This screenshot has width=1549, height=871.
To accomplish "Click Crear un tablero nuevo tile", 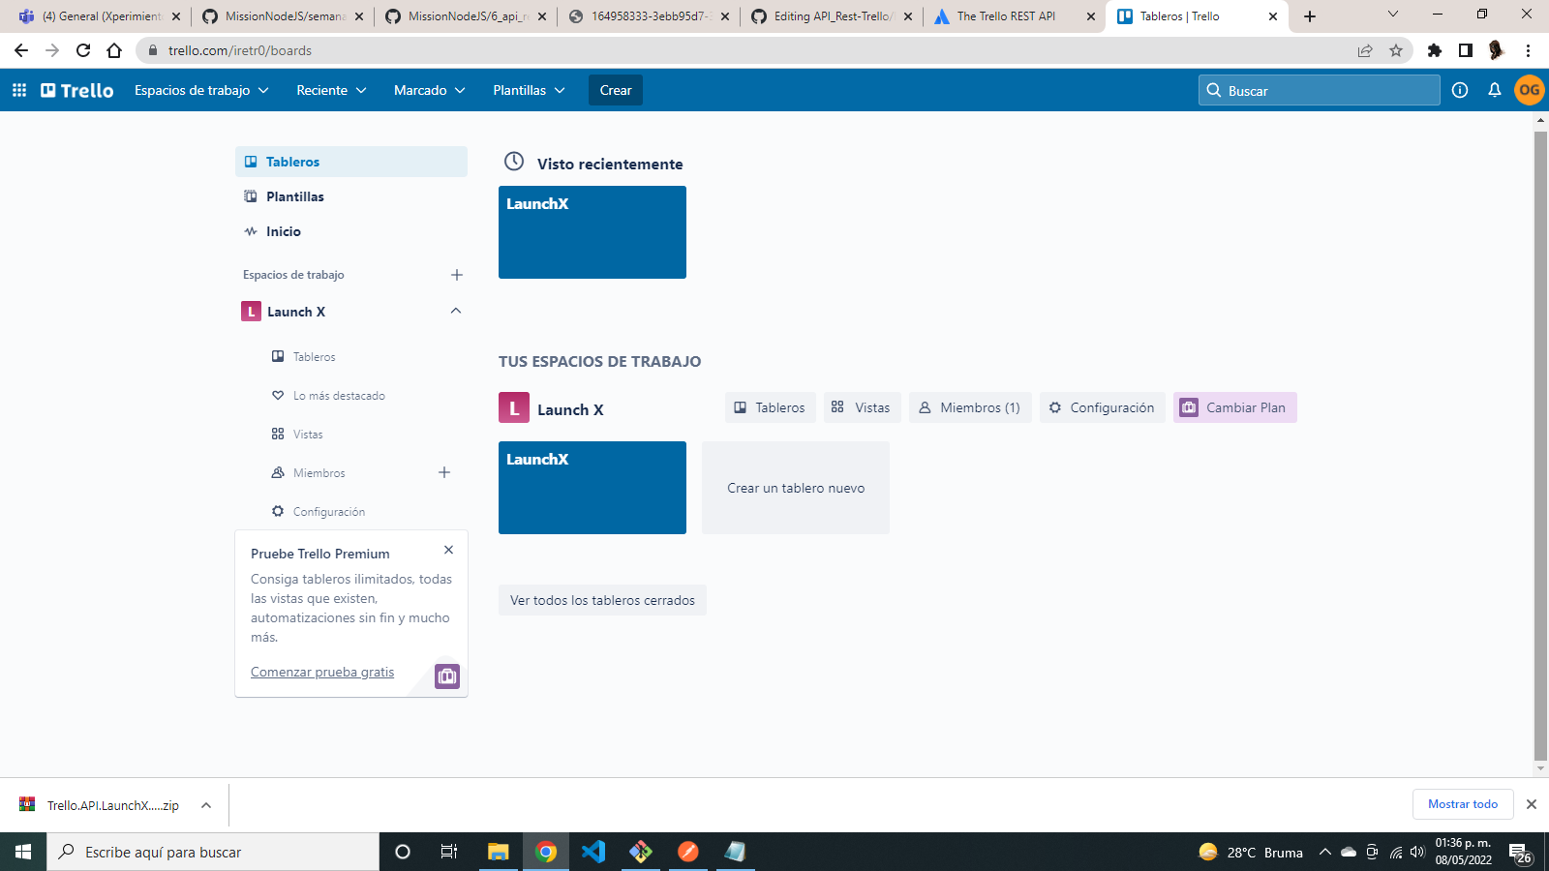I will click(796, 488).
